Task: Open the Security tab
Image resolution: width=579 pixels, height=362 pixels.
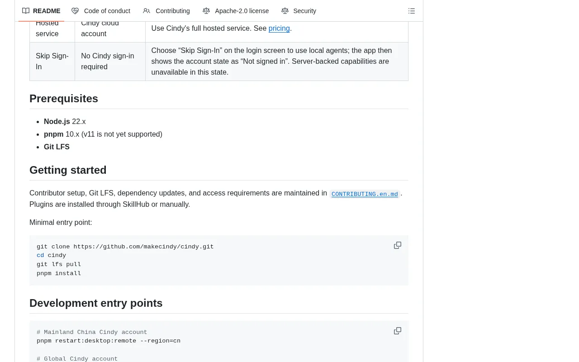Action: (299, 11)
